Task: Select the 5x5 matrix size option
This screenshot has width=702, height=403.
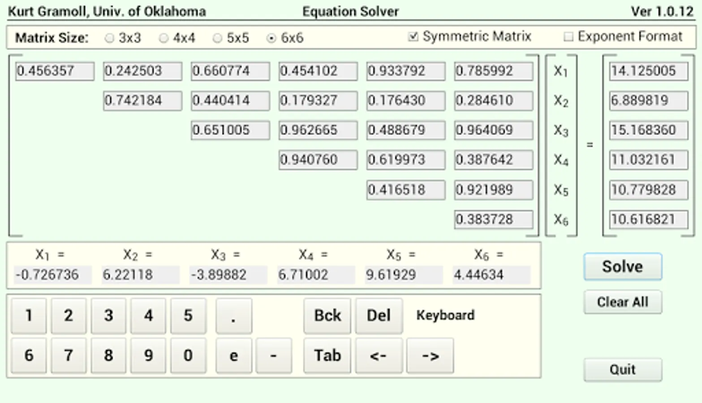Action: click(231, 38)
